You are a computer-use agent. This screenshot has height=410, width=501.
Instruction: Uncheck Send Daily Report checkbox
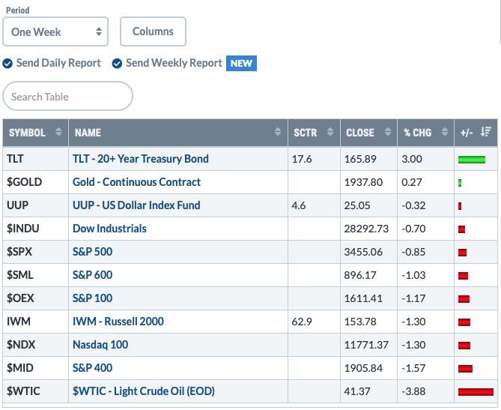point(7,63)
